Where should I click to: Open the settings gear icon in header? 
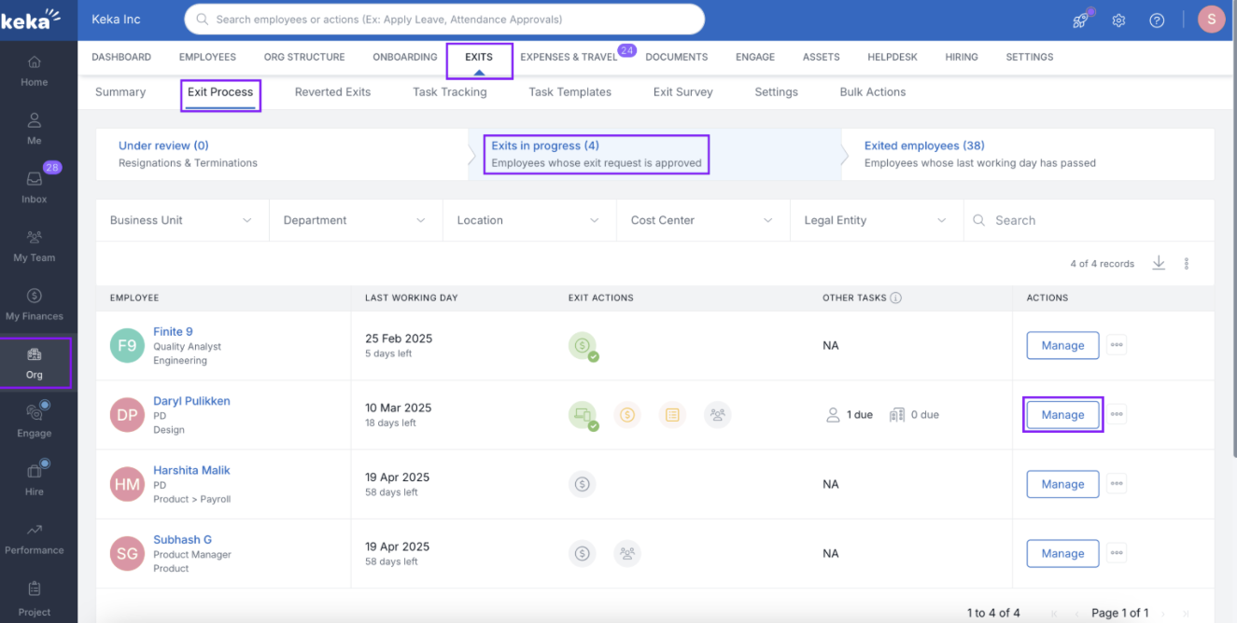point(1118,20)
